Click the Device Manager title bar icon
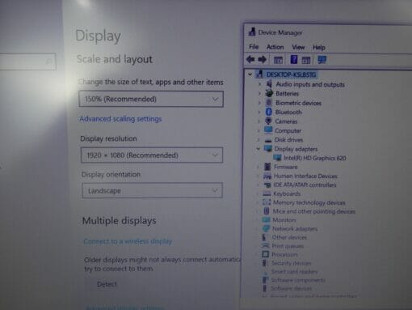This screenshot has width=412, height=310. click(x=252, y=32)
